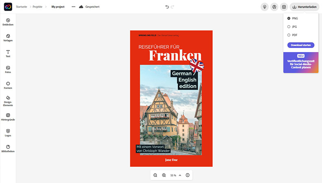Screen dimensions: 322x183
Task: Click the undo arrow
Action: pos(167,7)
